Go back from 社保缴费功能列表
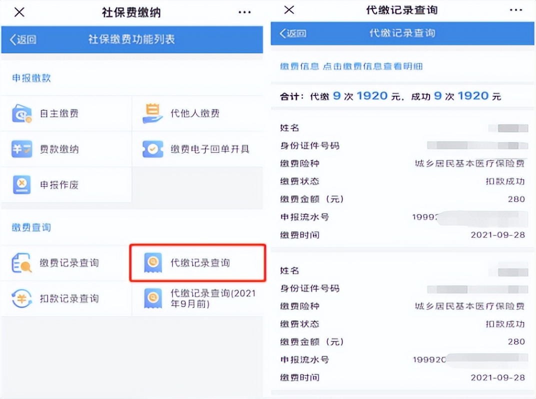 (x=23, y=40)
